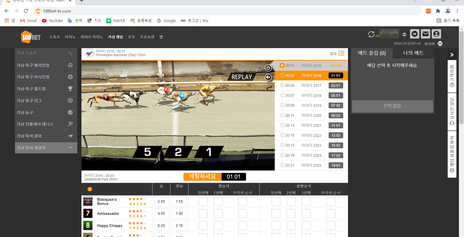Viewport: 464px width, 237px height.
Task: Select live race 아이디 2315
Action: 312,65
